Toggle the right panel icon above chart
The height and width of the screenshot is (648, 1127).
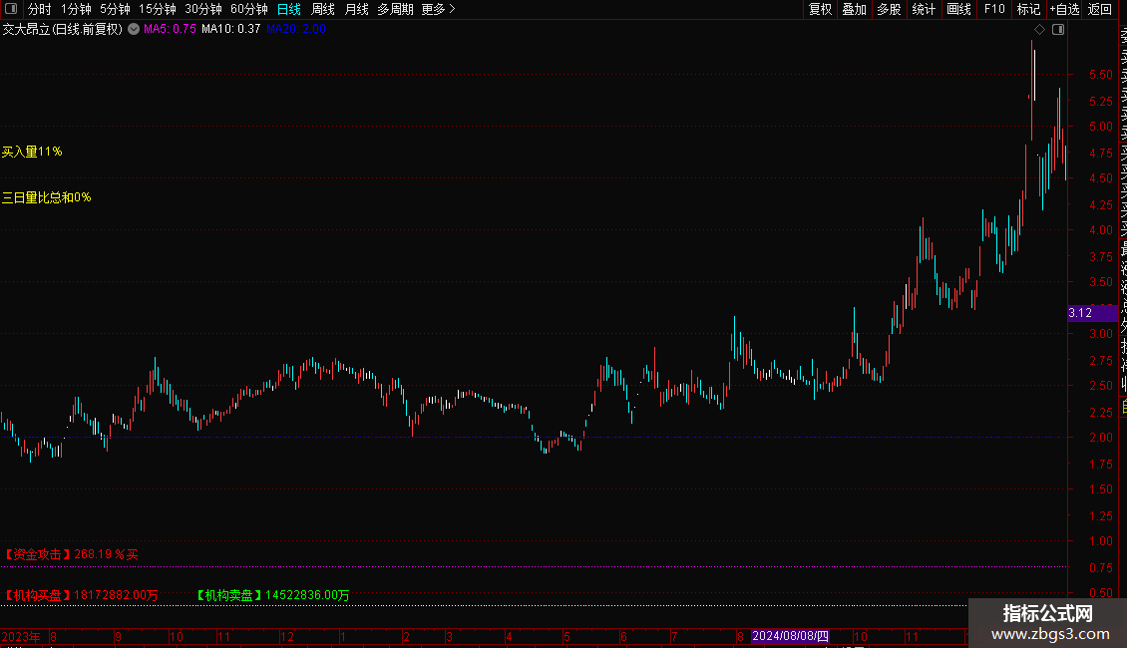(1058, 29)
